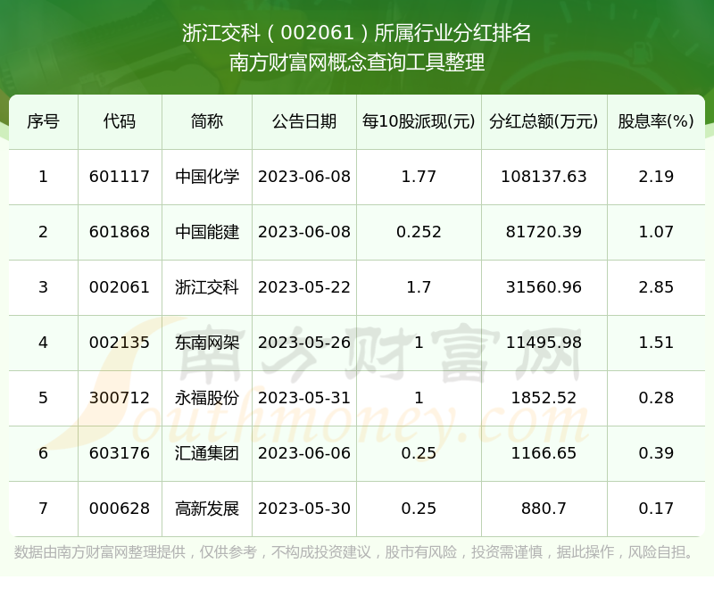Click rank number 7 in 序号 column
714x596 pixels.
pos(43,509)
